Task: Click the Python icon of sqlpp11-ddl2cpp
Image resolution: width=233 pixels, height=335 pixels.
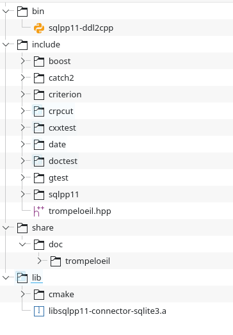Action: [x=39, y=28]
